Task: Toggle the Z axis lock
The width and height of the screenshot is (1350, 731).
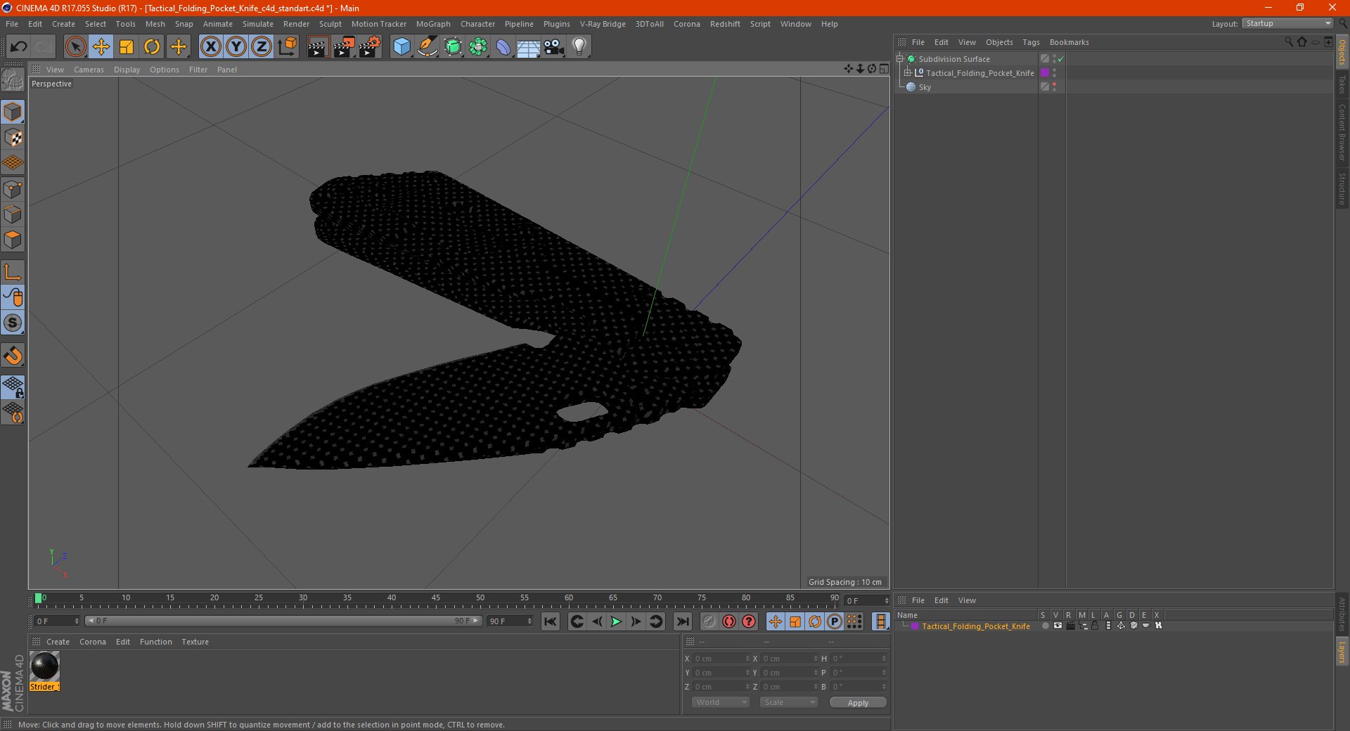Action: point(262,47)
